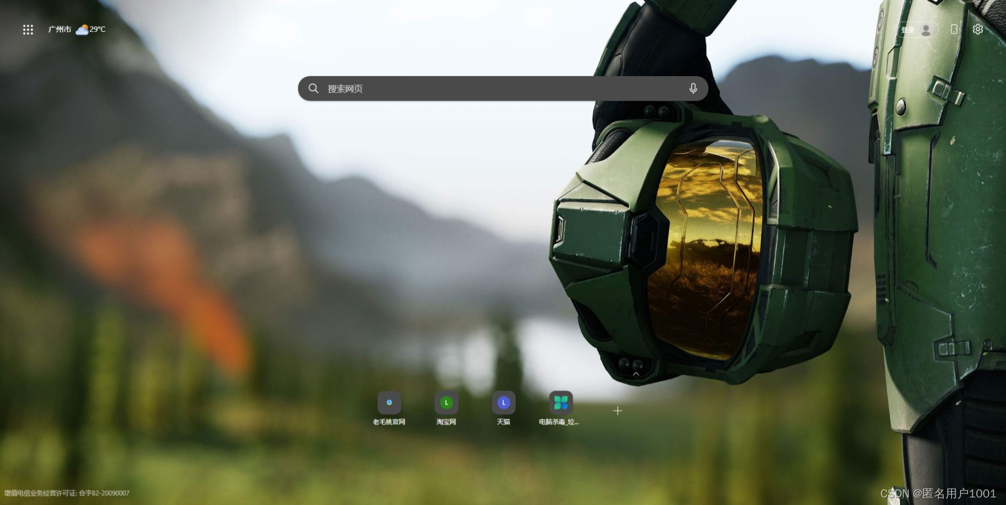
Task: Collapse shortcuts with the up chevron
Action: [x=636, y=374]
